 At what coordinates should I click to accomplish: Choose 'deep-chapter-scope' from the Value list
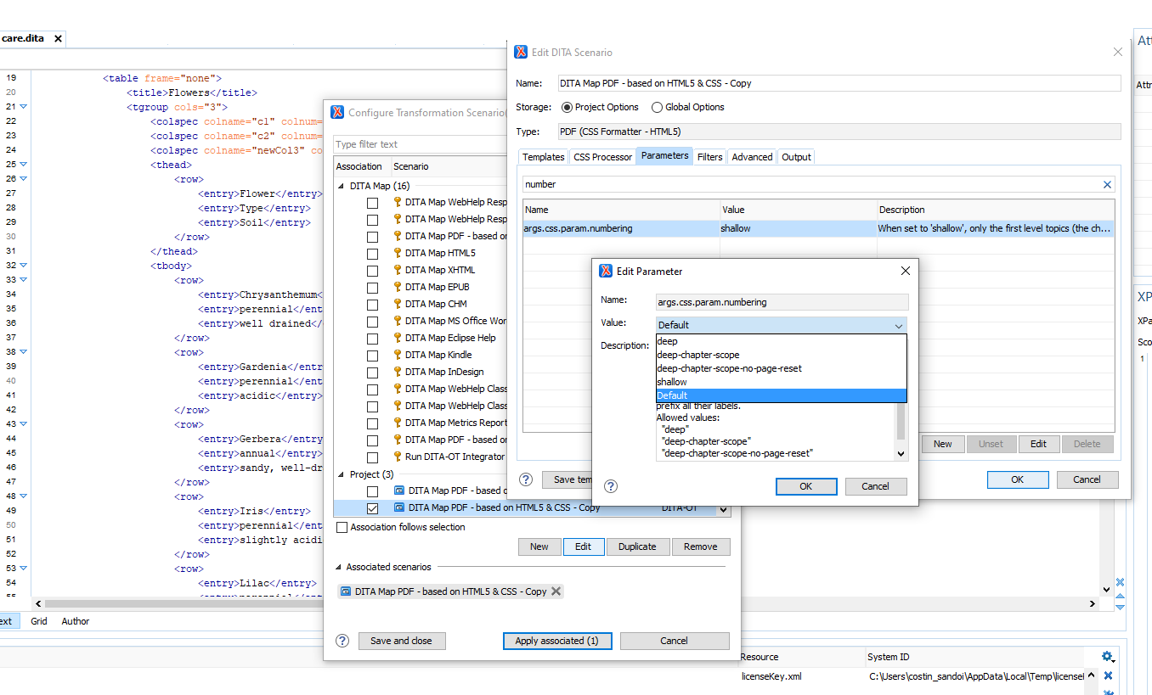click(x=782, y=355)
